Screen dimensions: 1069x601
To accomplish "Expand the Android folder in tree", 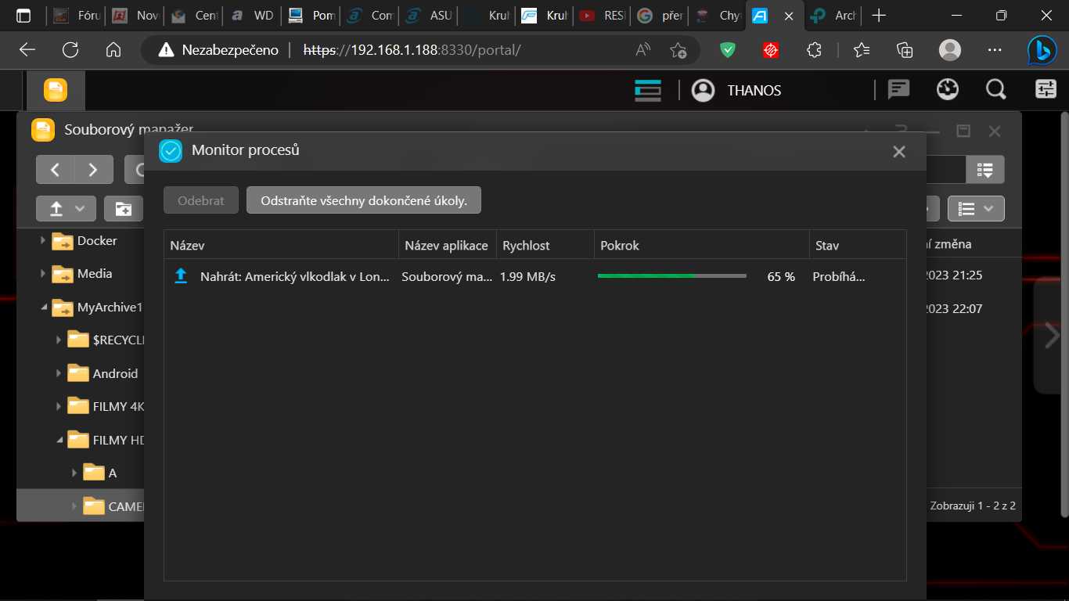I will coord(59,374).
